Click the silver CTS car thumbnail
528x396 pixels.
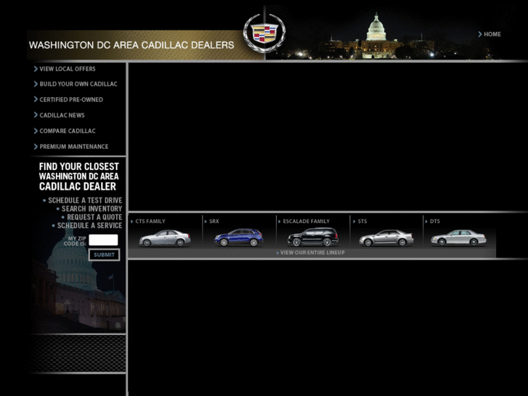coord(165,238)
